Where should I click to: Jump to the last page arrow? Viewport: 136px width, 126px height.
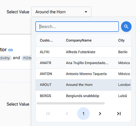pos(119,114)
